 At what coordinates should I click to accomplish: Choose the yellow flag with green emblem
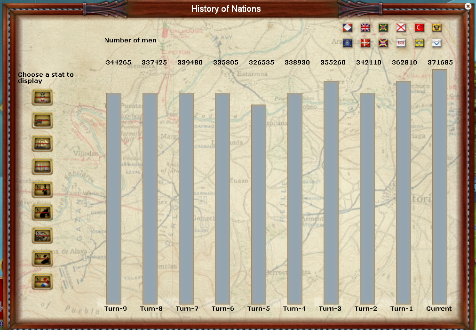[419, 43]
